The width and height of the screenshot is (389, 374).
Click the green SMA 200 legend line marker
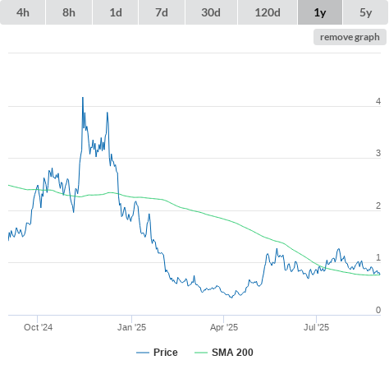click(201, 353)
